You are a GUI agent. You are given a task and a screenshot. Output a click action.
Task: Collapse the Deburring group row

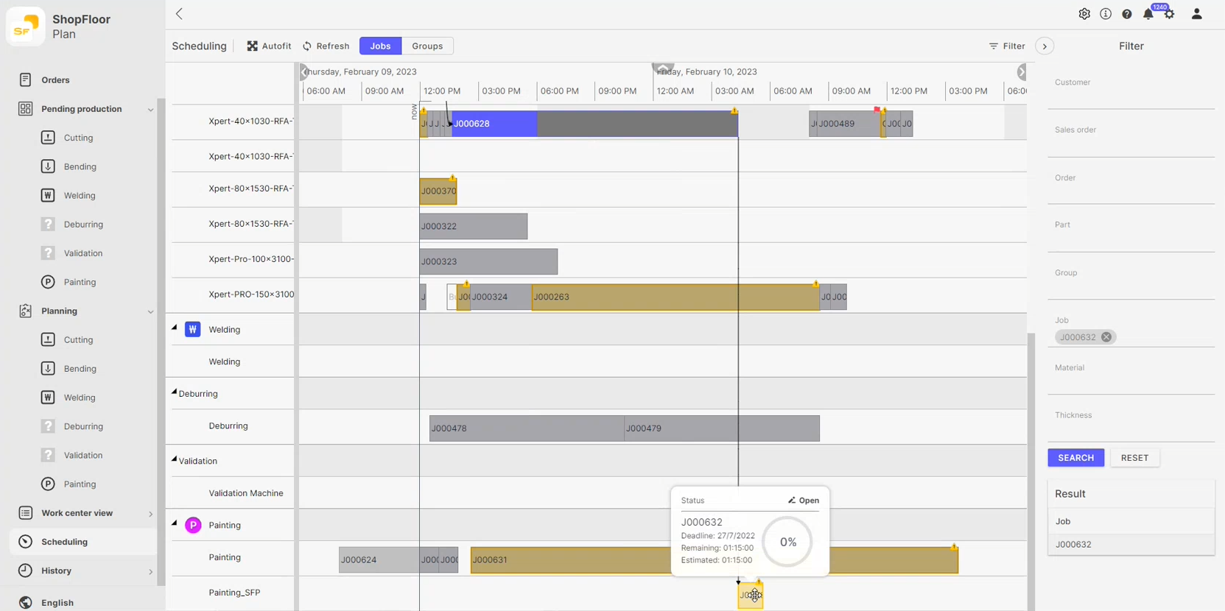(175, 392)
